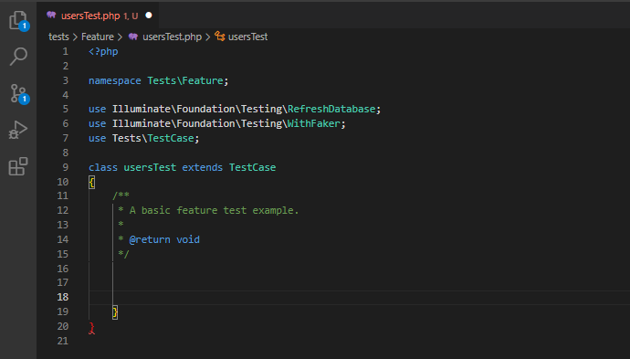Click the '<?php' opening tag
The height and width of the screenshot is (359, 630).
pyautogui.click(x=103, y=52)
